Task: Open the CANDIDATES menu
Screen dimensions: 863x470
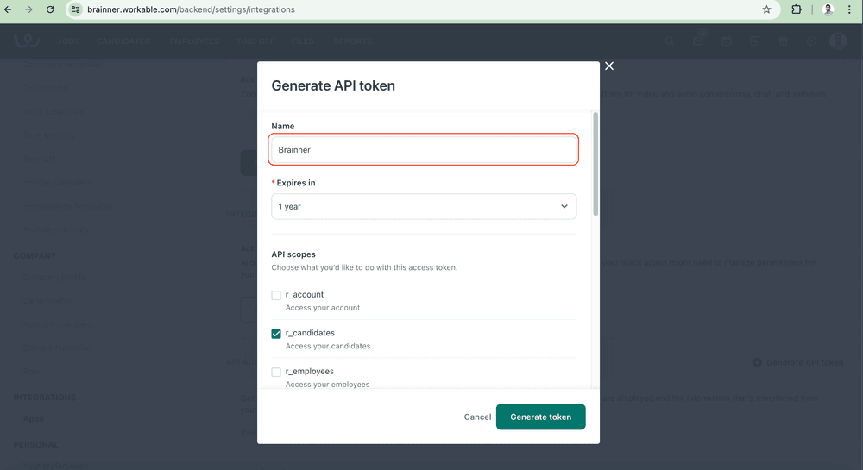Action: [x=123, y=41]
